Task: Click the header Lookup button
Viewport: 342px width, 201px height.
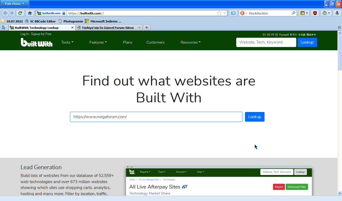Action: [307, 42]
